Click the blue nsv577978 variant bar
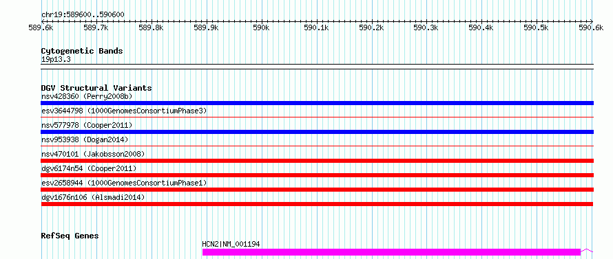Viewport: 613px width, 259px height. pyautogui.click(x=317, y=132)
